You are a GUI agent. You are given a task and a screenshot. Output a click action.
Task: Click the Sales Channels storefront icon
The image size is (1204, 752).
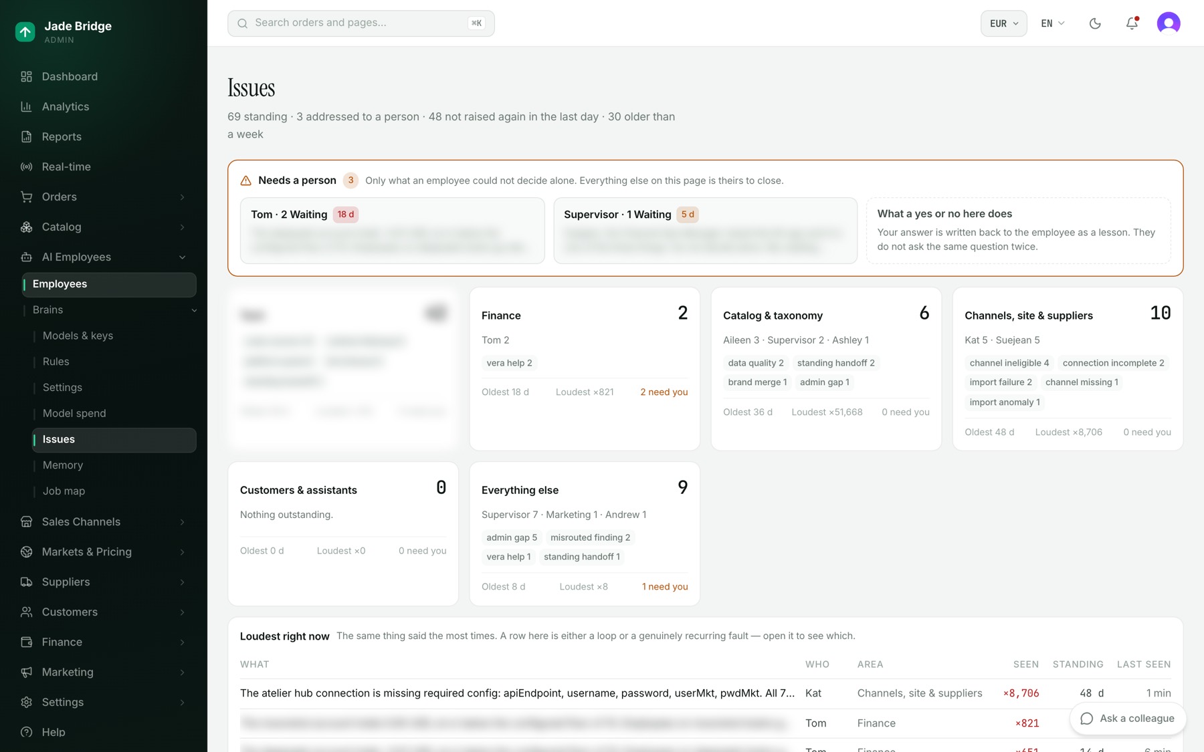tap(27, 522)
